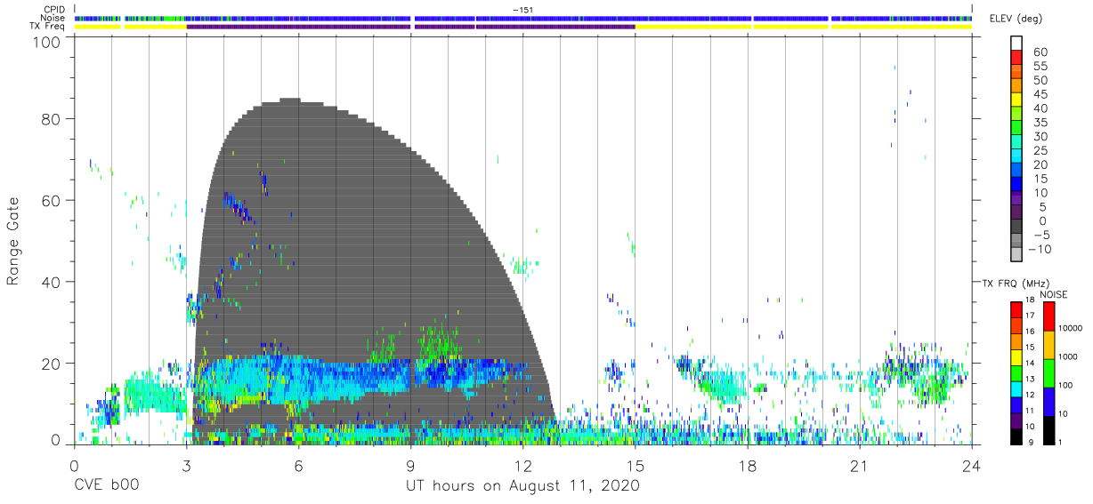The height and width of the screenshot is (504, 1093).
Task: Click the Range Gate axis label
Action: (13, 241)
